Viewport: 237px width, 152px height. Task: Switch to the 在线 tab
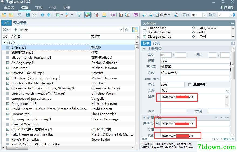[x=39, y=8]
